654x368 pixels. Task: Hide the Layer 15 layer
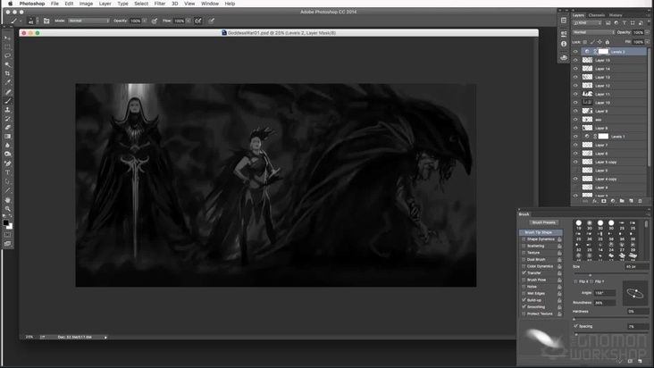[575, 60]
